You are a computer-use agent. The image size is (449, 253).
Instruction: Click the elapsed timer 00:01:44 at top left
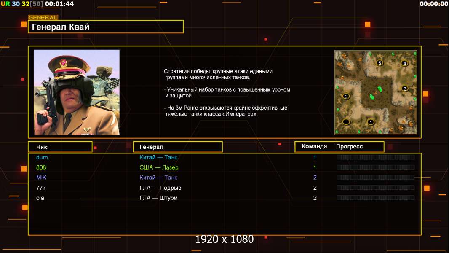[59, 4]
